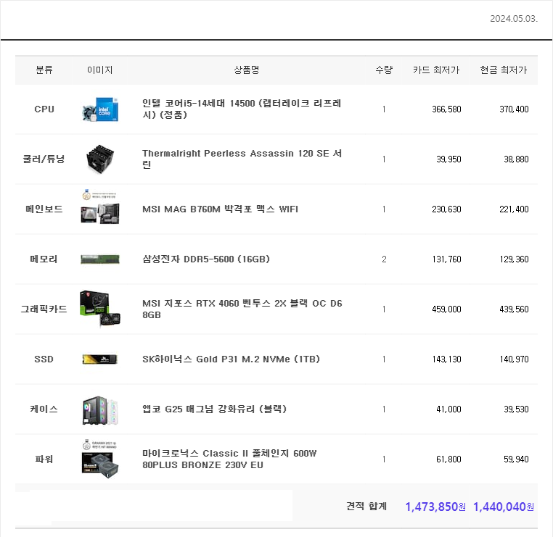
Task: Click the 카드 최저가 column header
Action: pyautogui.click(x=435, y=70)
